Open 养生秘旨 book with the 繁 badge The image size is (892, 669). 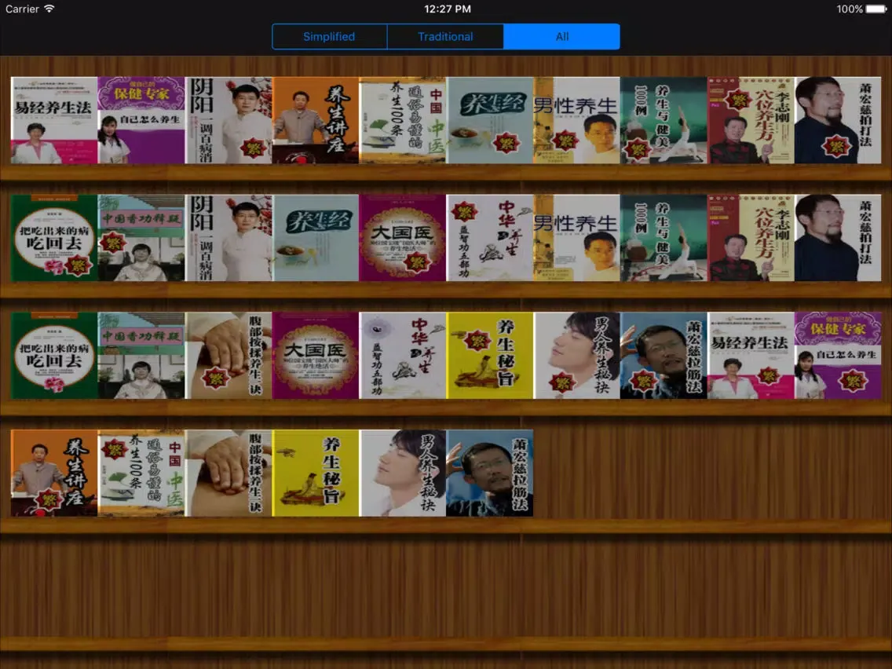click(x=490, y=356)
